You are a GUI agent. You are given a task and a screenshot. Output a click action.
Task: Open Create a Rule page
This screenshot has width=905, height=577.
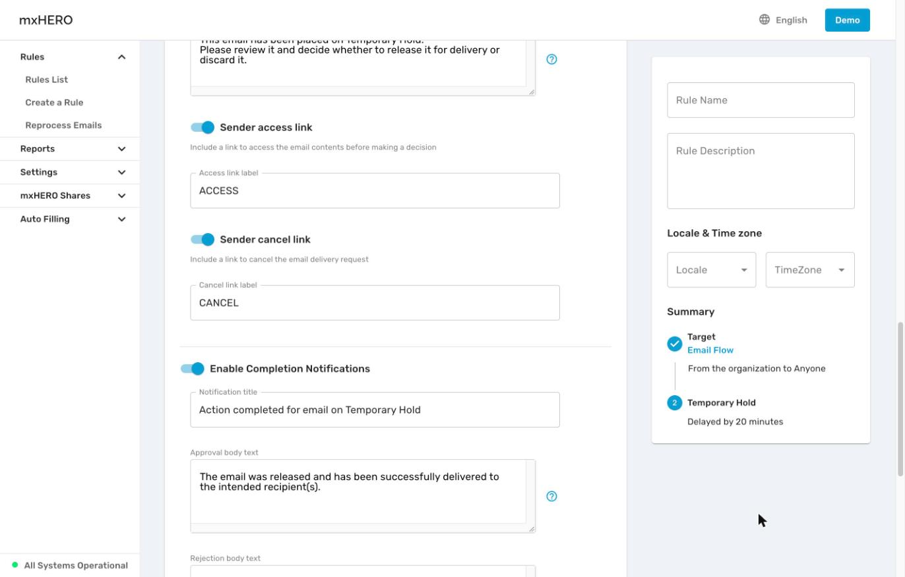point(54,103)
